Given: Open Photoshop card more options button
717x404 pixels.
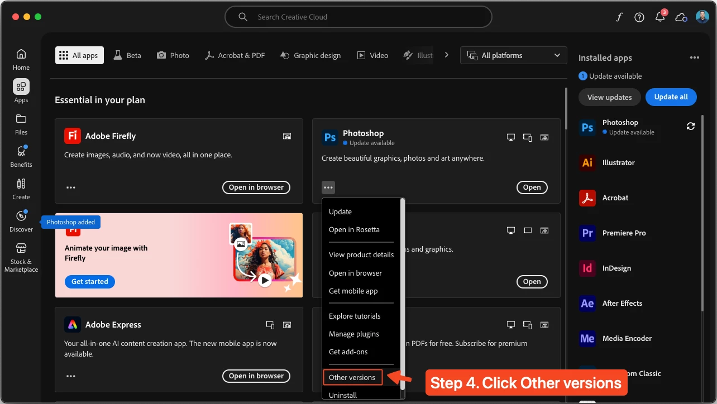Looking at the screenshot, I should (328, 187).
